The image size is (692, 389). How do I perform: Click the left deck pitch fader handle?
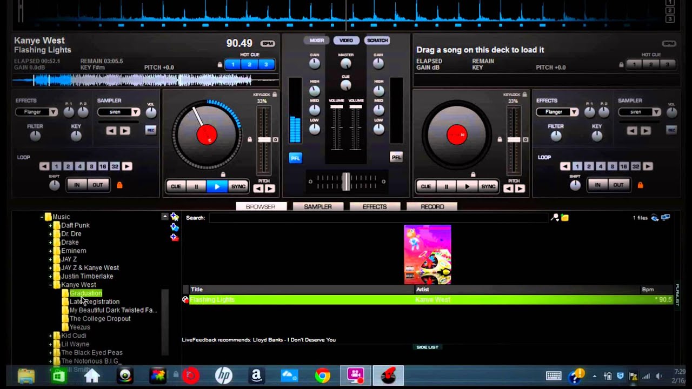(264, 139)
